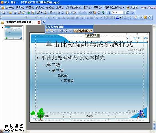
Task: Open the Paste options dropdown arrow
Action: click(x=71, y=13)
